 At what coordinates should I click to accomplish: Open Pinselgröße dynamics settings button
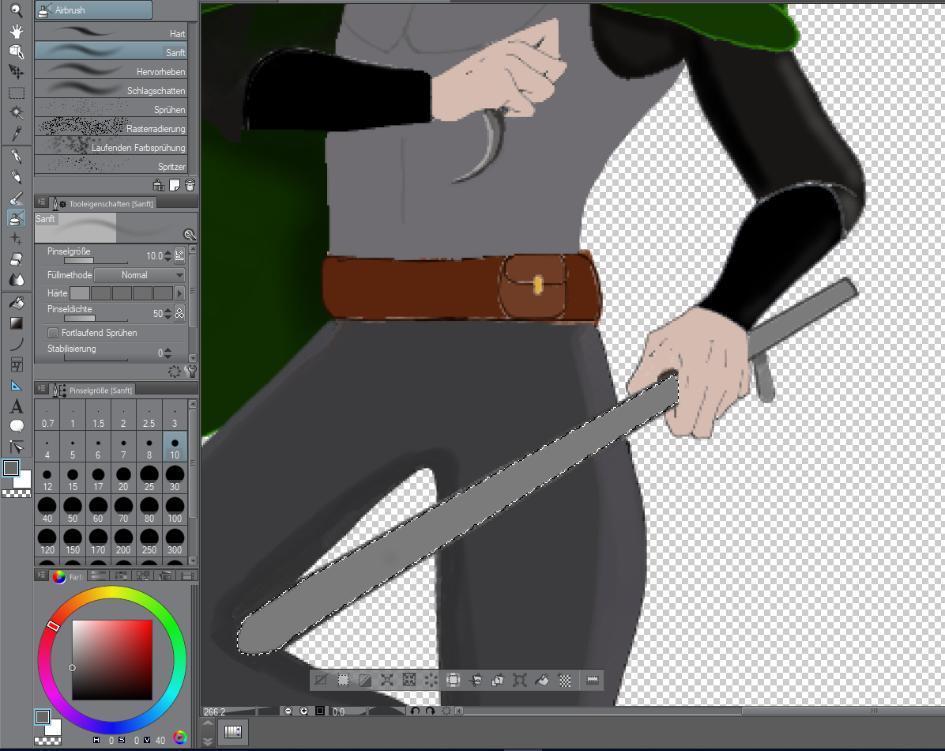click(x=179, y=255)
